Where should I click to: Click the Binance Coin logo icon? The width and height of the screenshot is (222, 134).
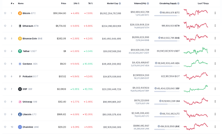pyautogui.click(x=20, y=38)
